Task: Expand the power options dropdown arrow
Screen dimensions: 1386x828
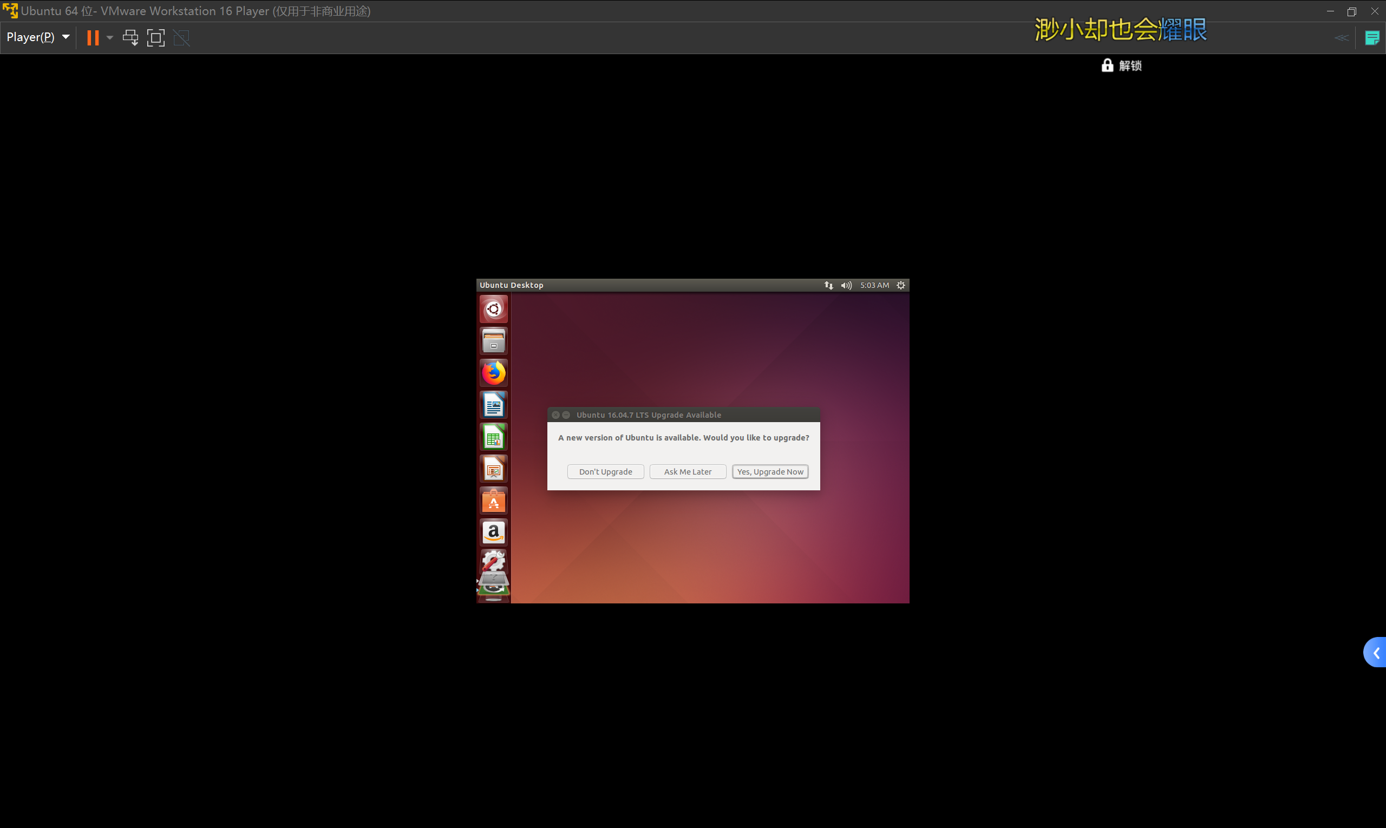Action: pyautogui.click(x=110, y=37)
